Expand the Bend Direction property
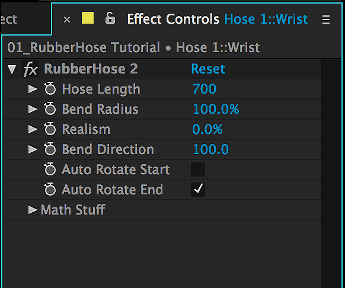This screenshot has width=345, height=288. tap(33, 149)
